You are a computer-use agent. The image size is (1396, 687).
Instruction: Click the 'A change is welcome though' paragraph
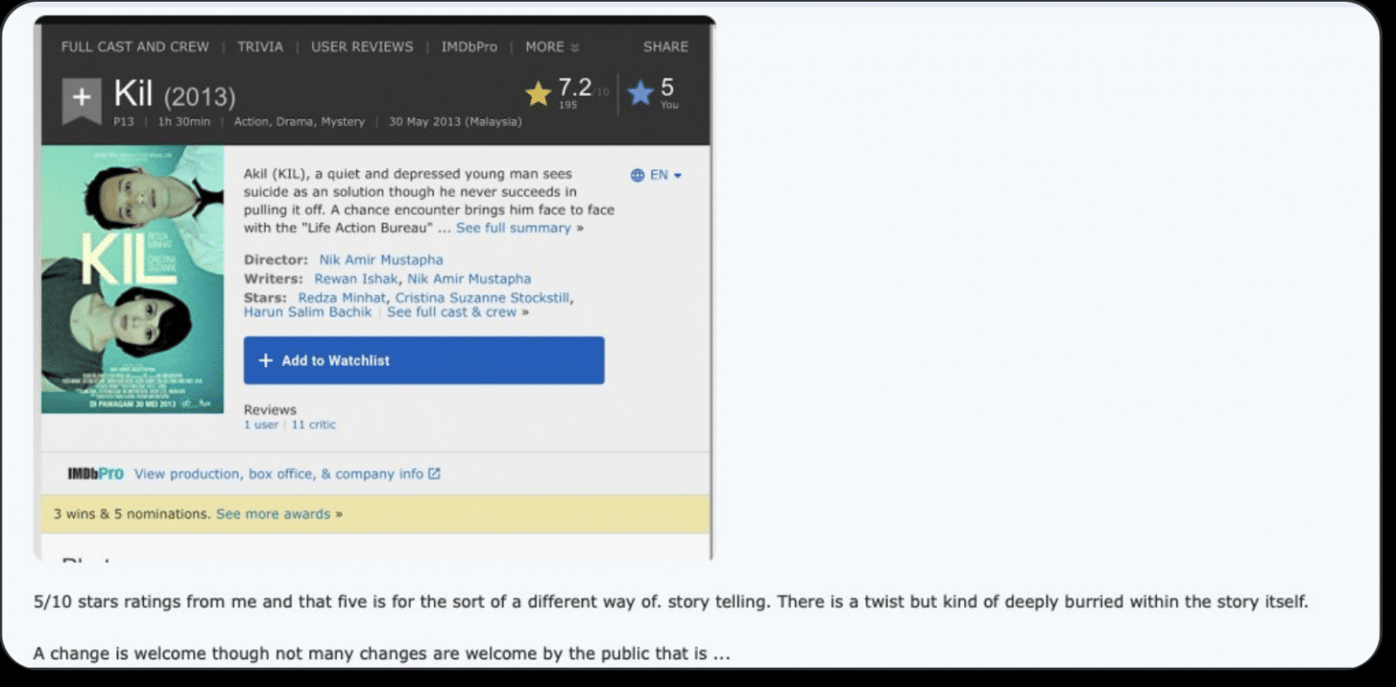(x=381, y=654)
